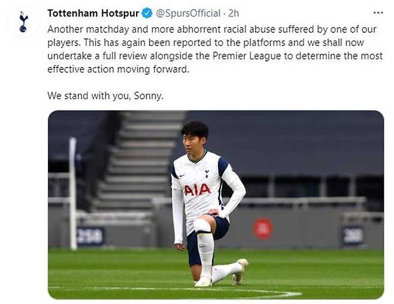This screenshot has height=304, width=394.
Task: Click the white corner flag pole in photo
Action: pyautogui.click(x=73, y=194)
